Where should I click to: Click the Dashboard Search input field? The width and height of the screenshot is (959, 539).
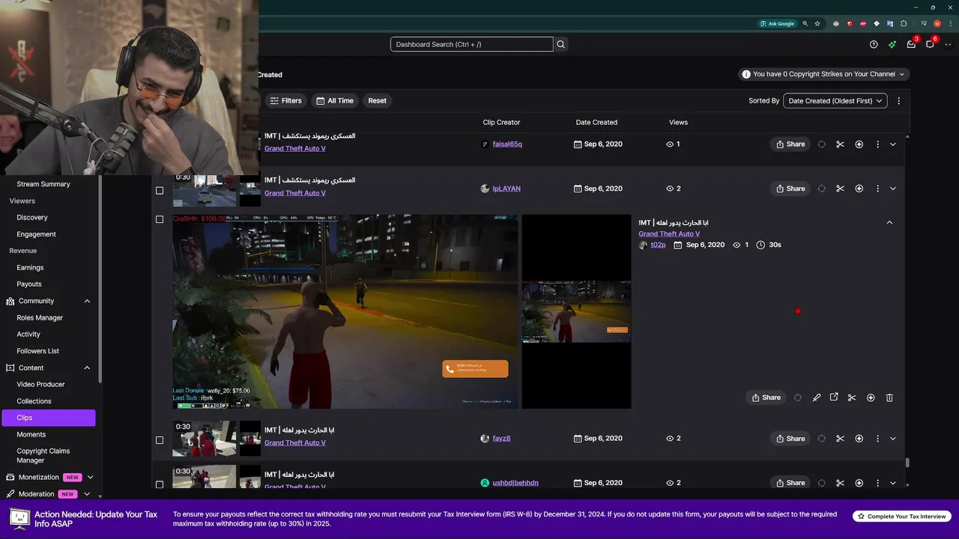click(471, 44)
